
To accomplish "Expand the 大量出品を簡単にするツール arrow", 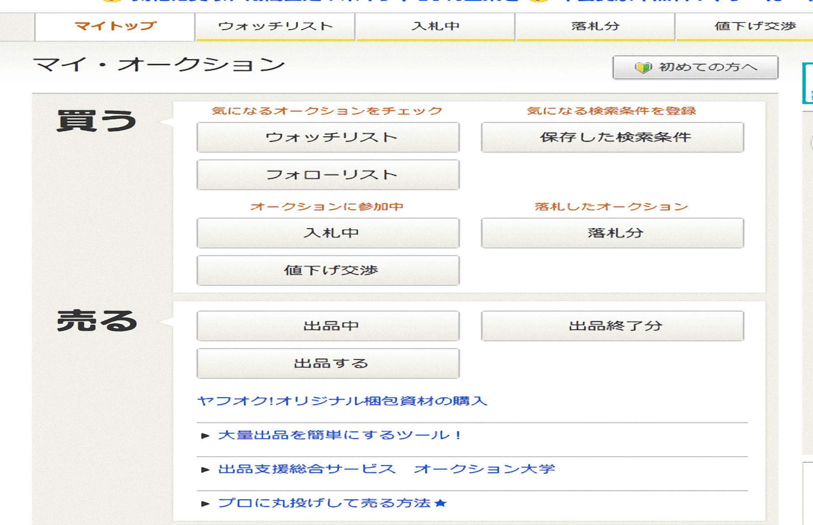I will tap(205, 436).
